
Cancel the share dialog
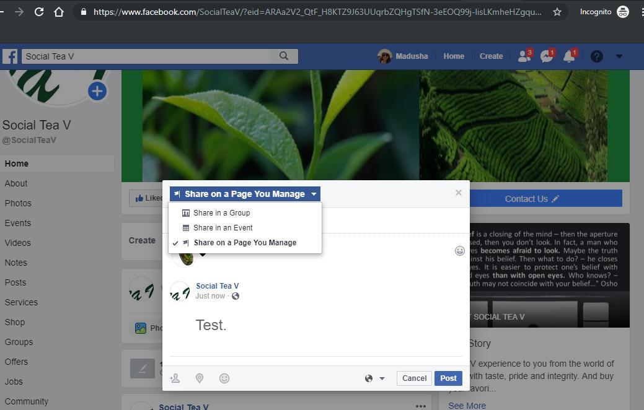pyautogui.click(x=414, y=378)
